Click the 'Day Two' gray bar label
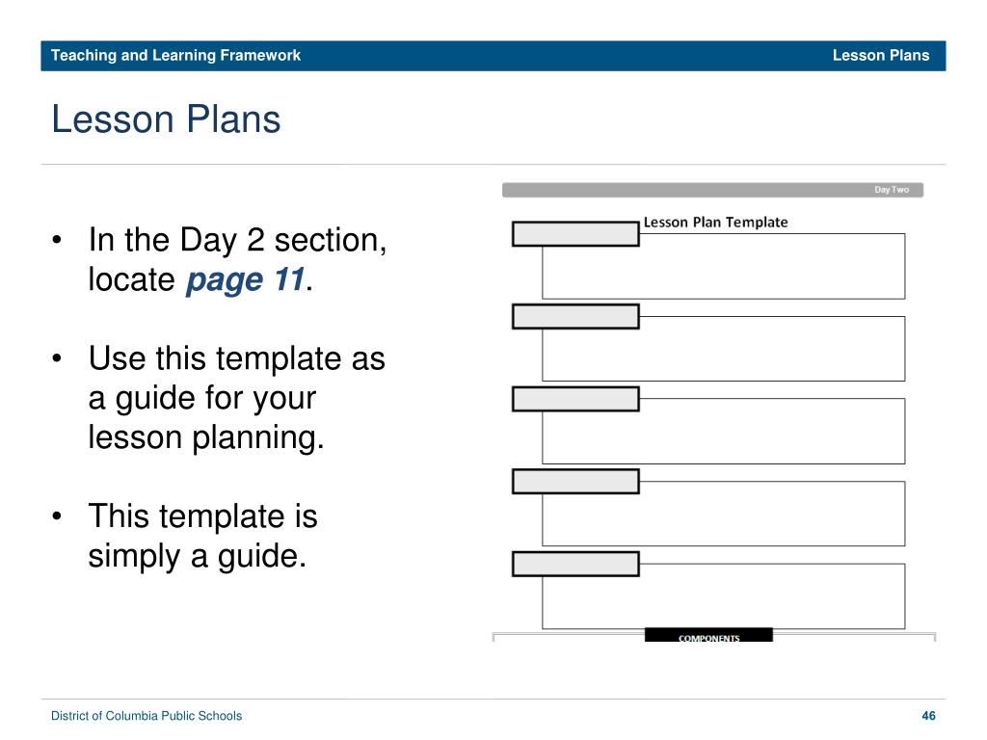The width and height of the screenshot is (987, 740). coord(892,190)
